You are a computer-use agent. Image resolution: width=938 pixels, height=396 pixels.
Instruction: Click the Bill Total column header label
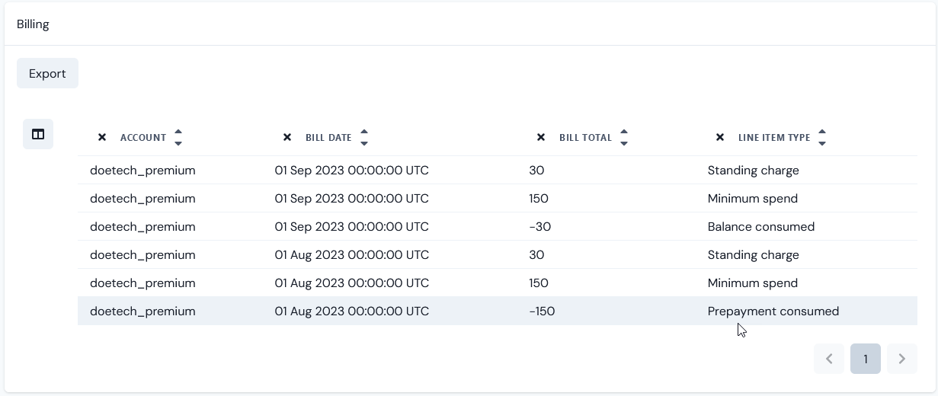(585, 138)
